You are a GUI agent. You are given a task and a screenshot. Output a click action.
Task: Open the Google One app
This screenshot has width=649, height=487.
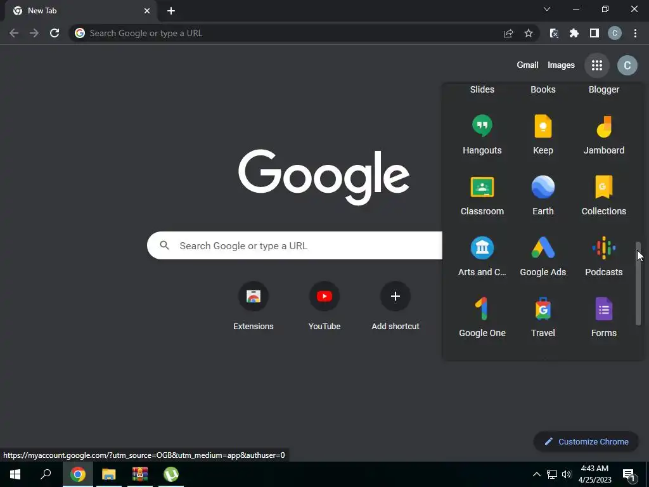click(482, 317)
